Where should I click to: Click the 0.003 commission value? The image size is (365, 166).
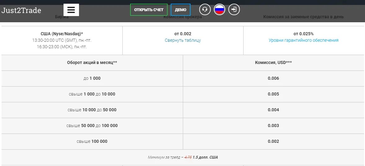[274, 126]
